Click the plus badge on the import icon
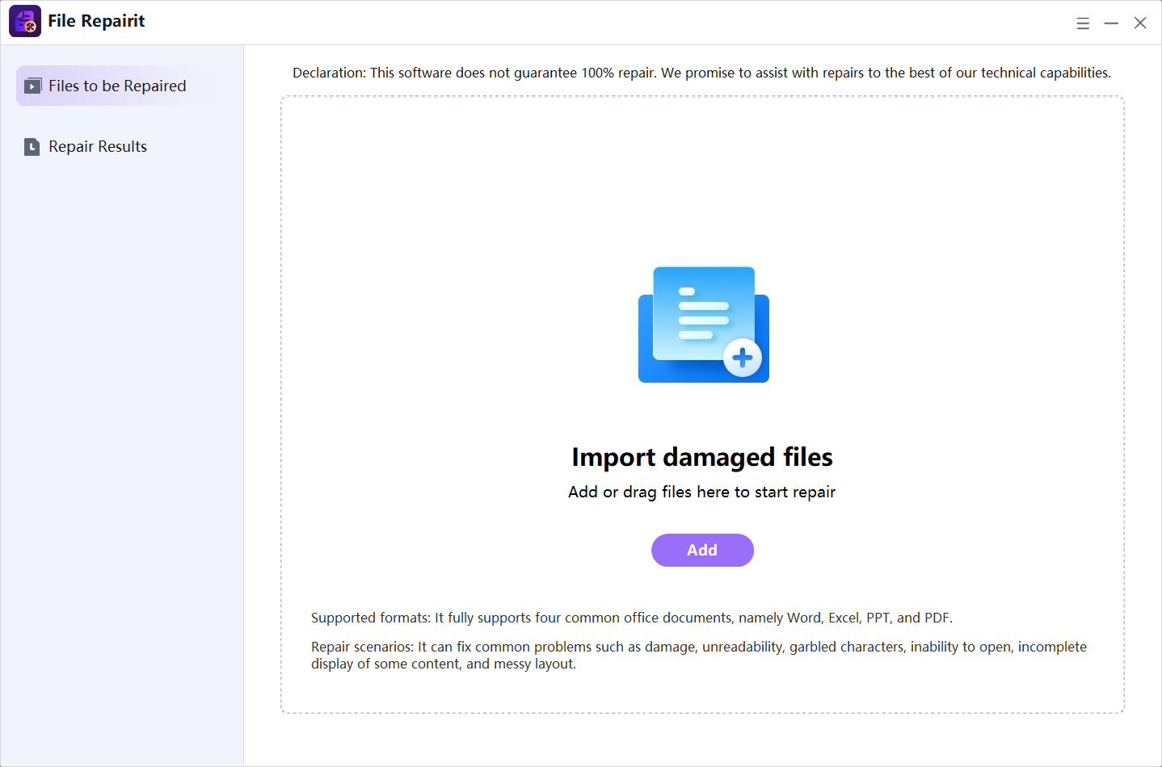1162x767 pixels. (743, 357)
